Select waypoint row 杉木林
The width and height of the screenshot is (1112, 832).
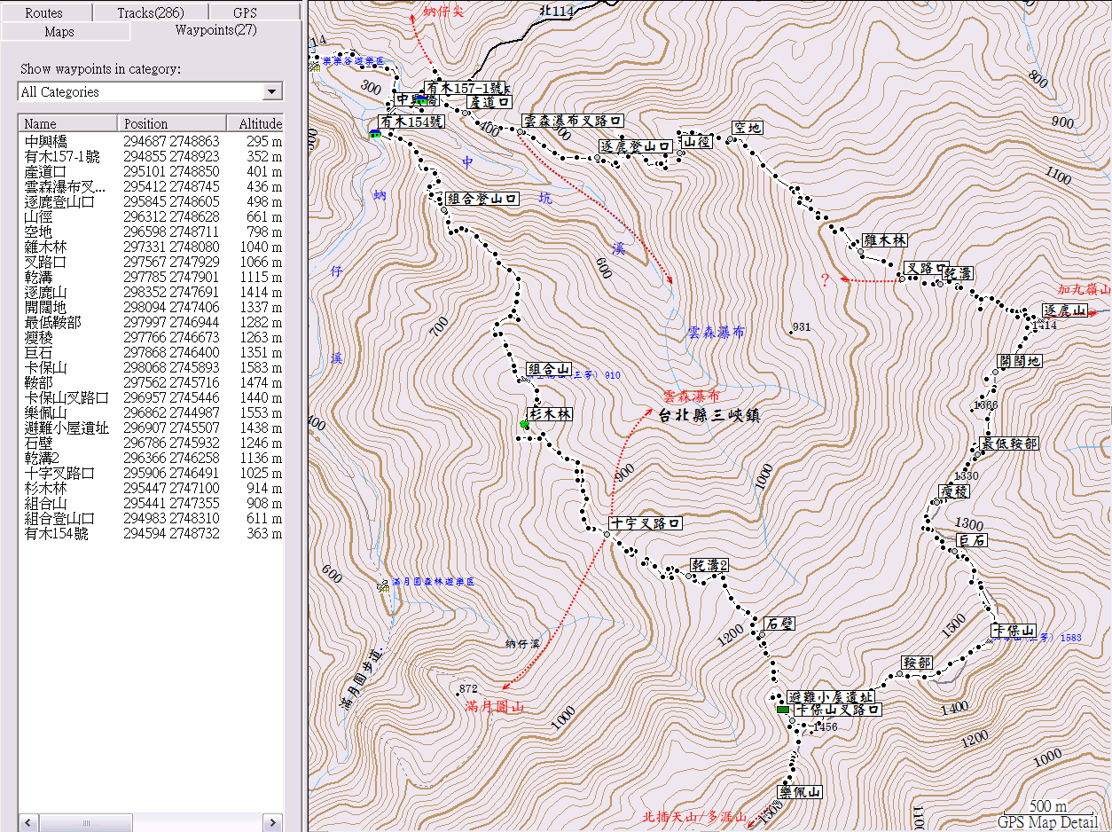tap(151, 488)
